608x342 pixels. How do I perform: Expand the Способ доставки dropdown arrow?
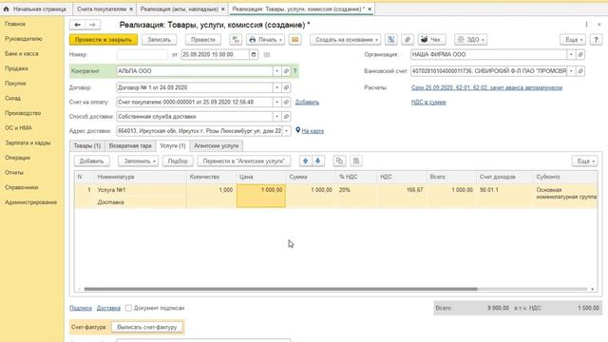click(276, 117)
